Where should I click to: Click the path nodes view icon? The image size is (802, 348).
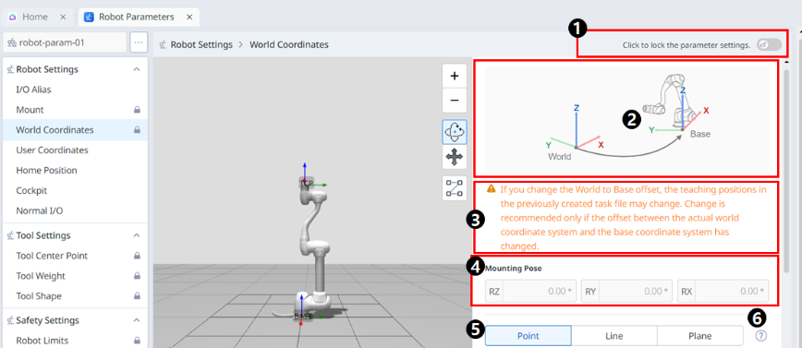tap(455, 188)
